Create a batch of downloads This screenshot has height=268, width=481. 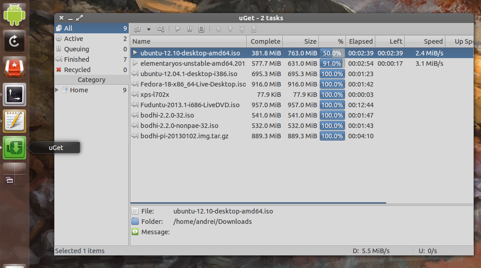(x=160, y=28)
